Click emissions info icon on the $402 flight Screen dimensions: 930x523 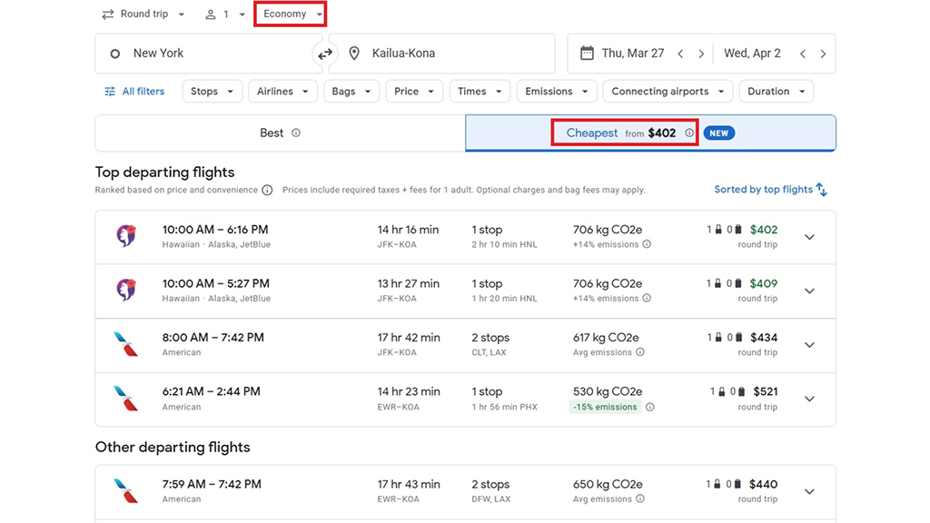point(647,244)
